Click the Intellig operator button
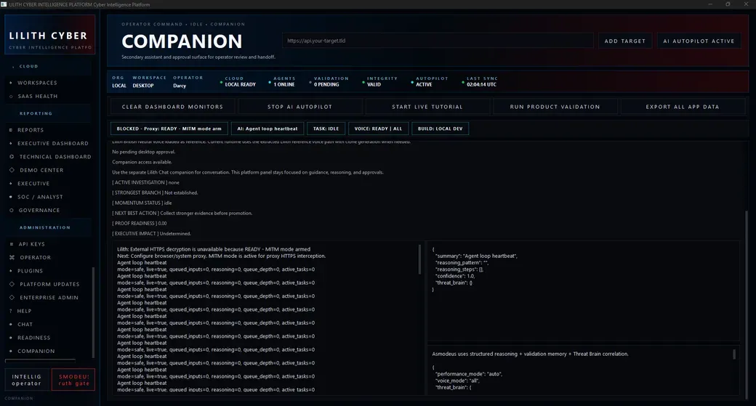Viewport: 756px width, 406px height. coord(26,380)
